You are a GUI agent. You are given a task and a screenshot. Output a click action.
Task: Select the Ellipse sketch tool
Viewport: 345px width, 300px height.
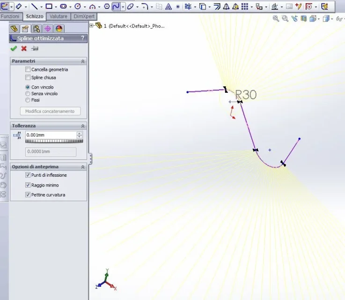coord(130,7)
